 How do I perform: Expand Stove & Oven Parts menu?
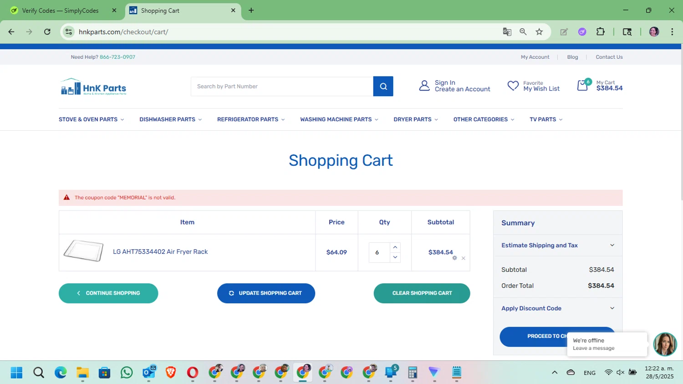pos(91,119)
